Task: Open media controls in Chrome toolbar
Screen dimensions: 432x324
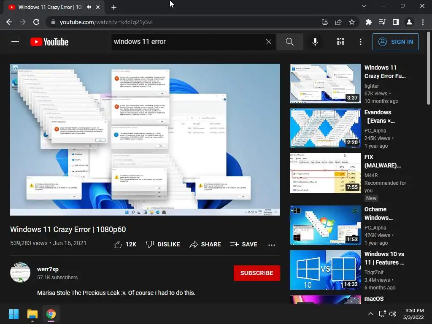Action: coord(382,22)
